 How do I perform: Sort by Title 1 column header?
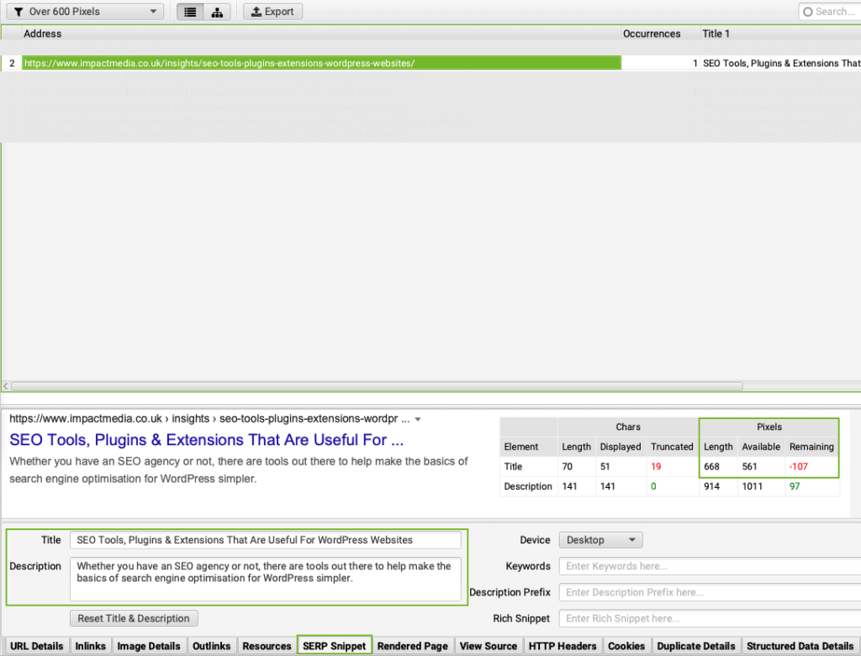(779, 34)
